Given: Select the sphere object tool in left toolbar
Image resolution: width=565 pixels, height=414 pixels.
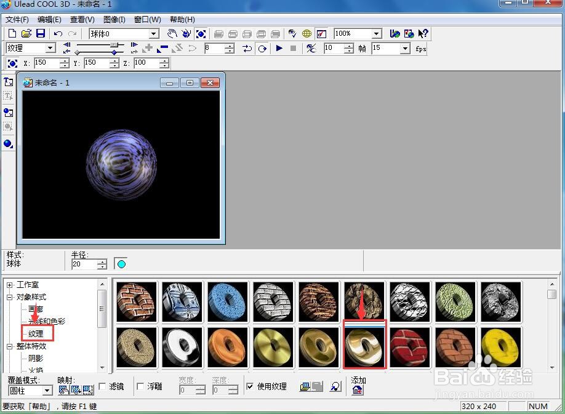Looking at the screenshot, I should pos(8,143).
